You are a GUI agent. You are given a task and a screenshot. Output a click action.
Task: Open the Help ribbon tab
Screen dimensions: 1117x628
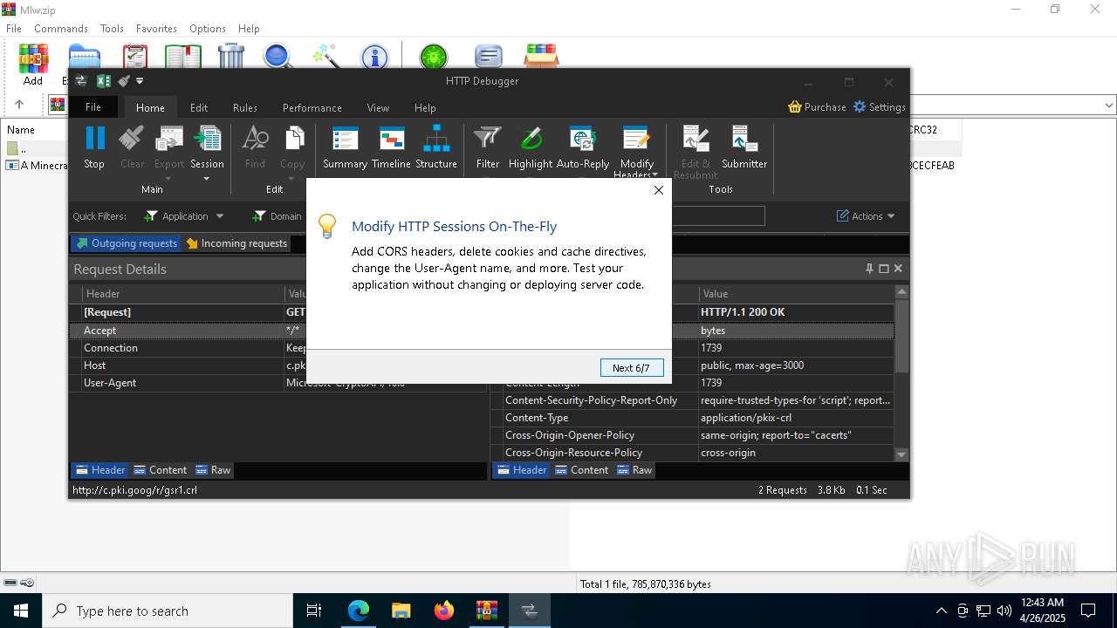point(425,107)
